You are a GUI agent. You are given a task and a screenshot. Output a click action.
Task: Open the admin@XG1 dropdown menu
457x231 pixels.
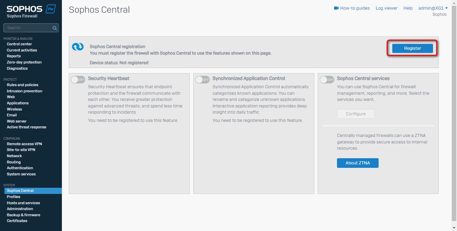(x=433, y=8)
